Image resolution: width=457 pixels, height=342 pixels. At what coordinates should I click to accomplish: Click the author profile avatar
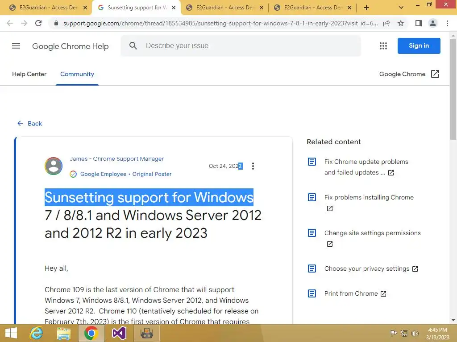click(54, 166)
